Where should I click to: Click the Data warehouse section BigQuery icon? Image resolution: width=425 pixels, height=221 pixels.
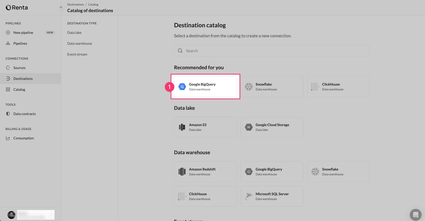(x=249, y=171)
